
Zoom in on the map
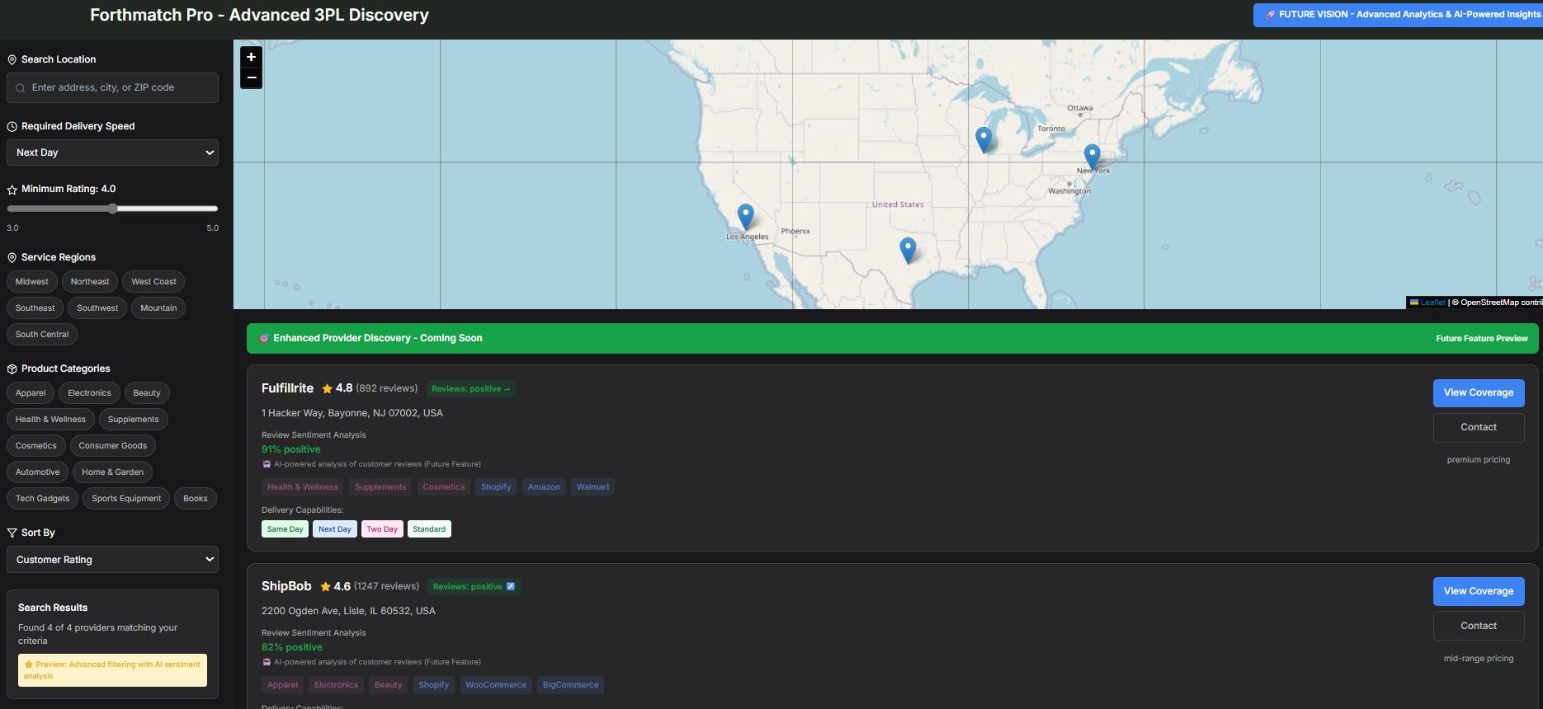[x=251, y=57]
